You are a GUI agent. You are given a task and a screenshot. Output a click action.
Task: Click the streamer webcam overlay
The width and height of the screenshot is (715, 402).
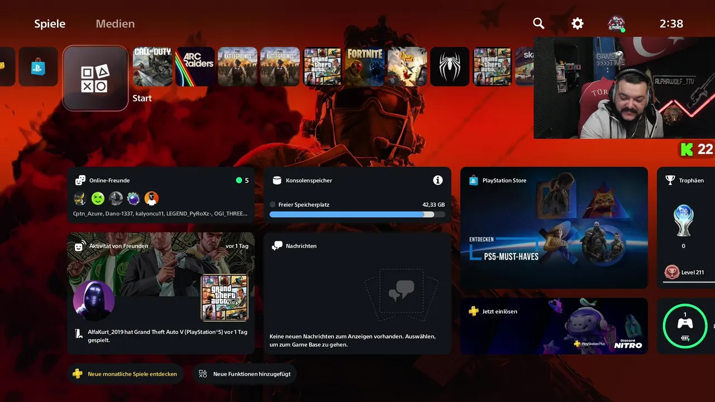[625, 88]
